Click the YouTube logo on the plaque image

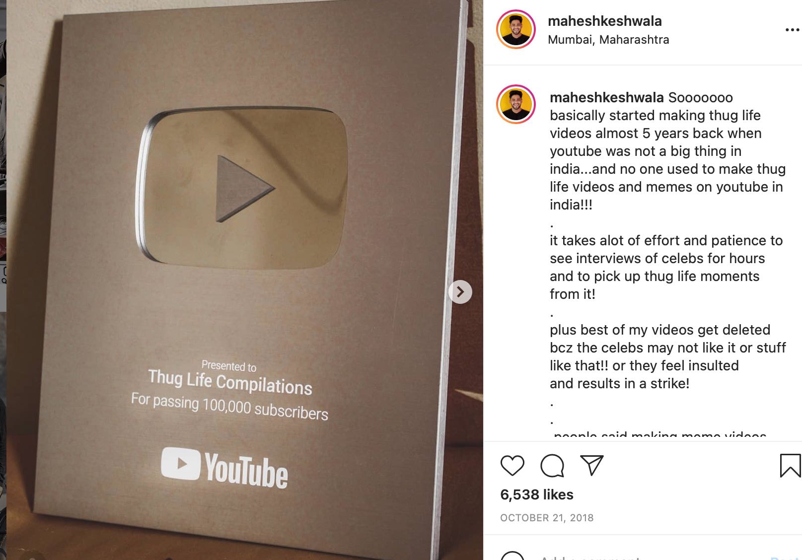[224, 467]
